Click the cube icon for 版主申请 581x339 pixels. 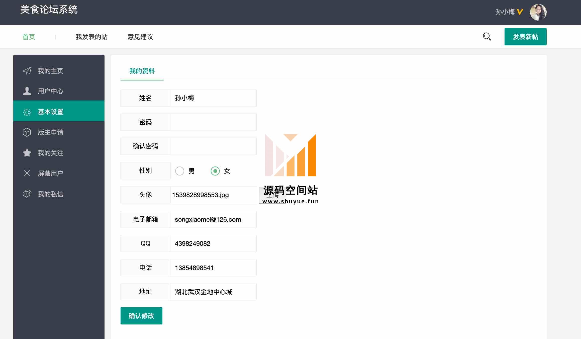click(27, 132)
